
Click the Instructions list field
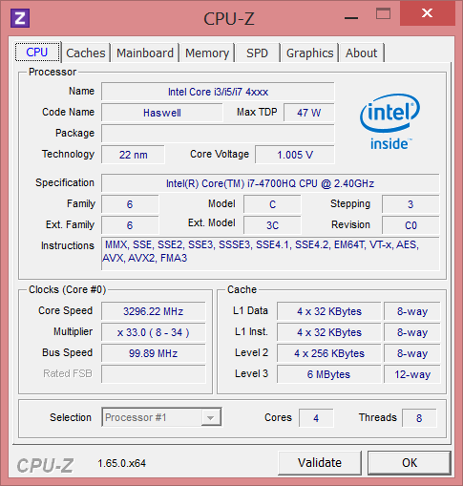click(x=270, y=254)
